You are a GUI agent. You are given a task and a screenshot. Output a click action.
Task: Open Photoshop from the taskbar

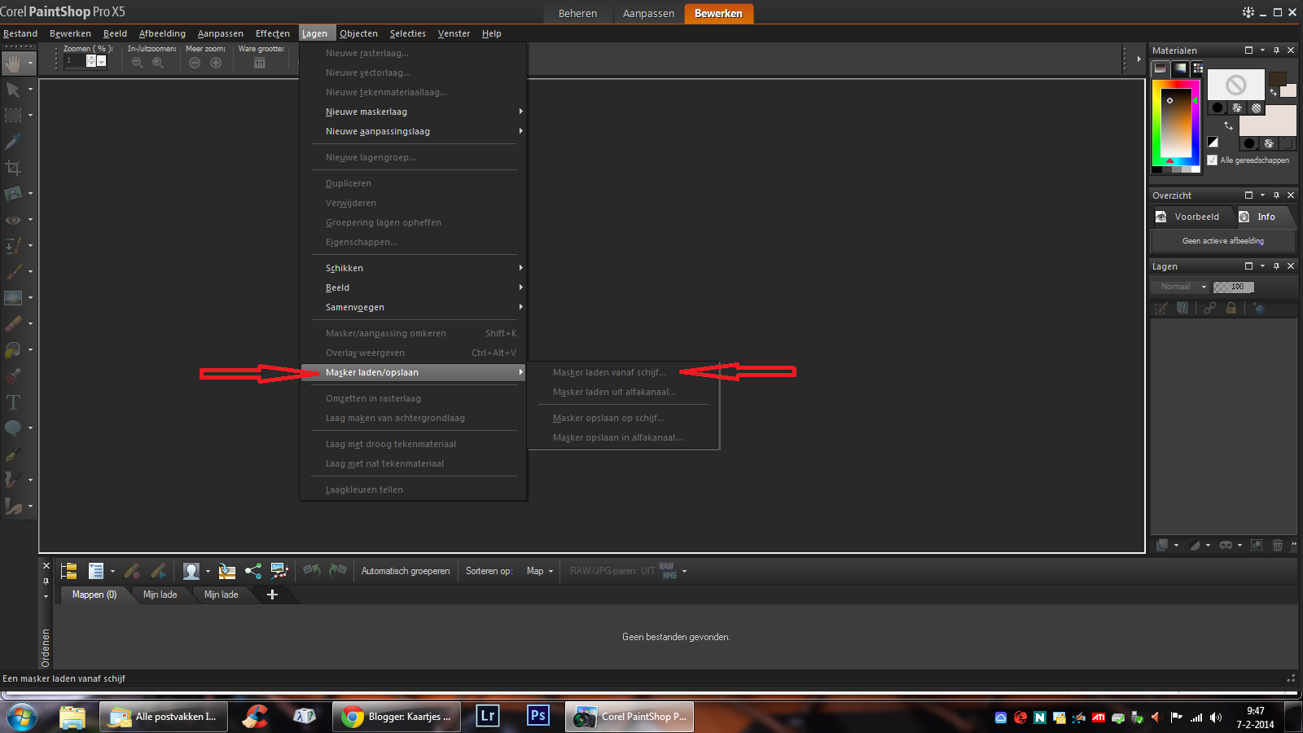(x=538, y=716)
